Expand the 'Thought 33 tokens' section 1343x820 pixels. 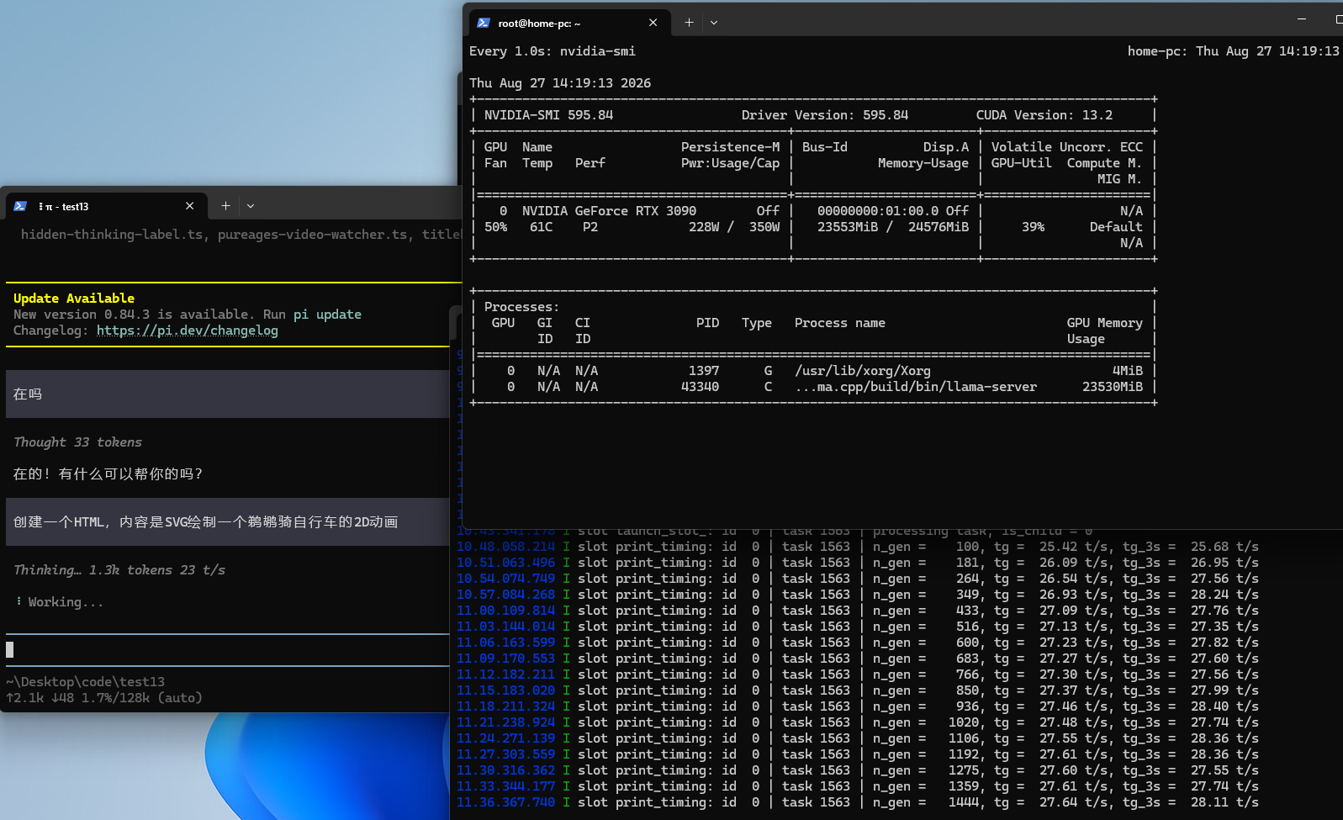pos(77,442)
